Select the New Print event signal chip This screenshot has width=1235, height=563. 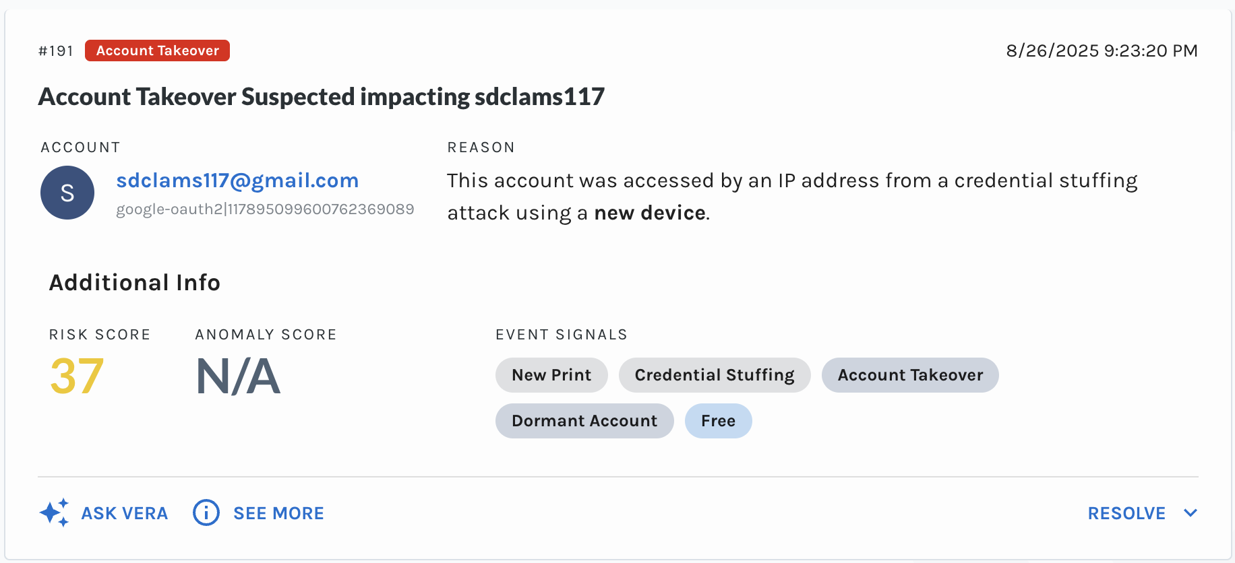click(x=551, y=375)
